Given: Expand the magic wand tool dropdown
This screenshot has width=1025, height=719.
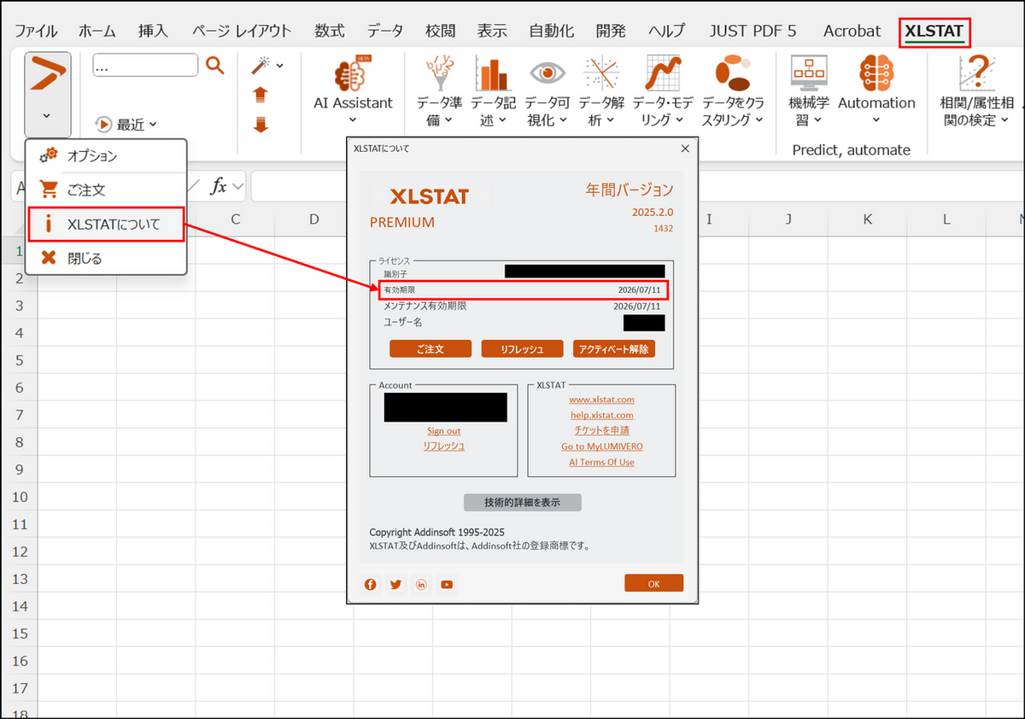Looking at the screenshot, I should 267,65.
